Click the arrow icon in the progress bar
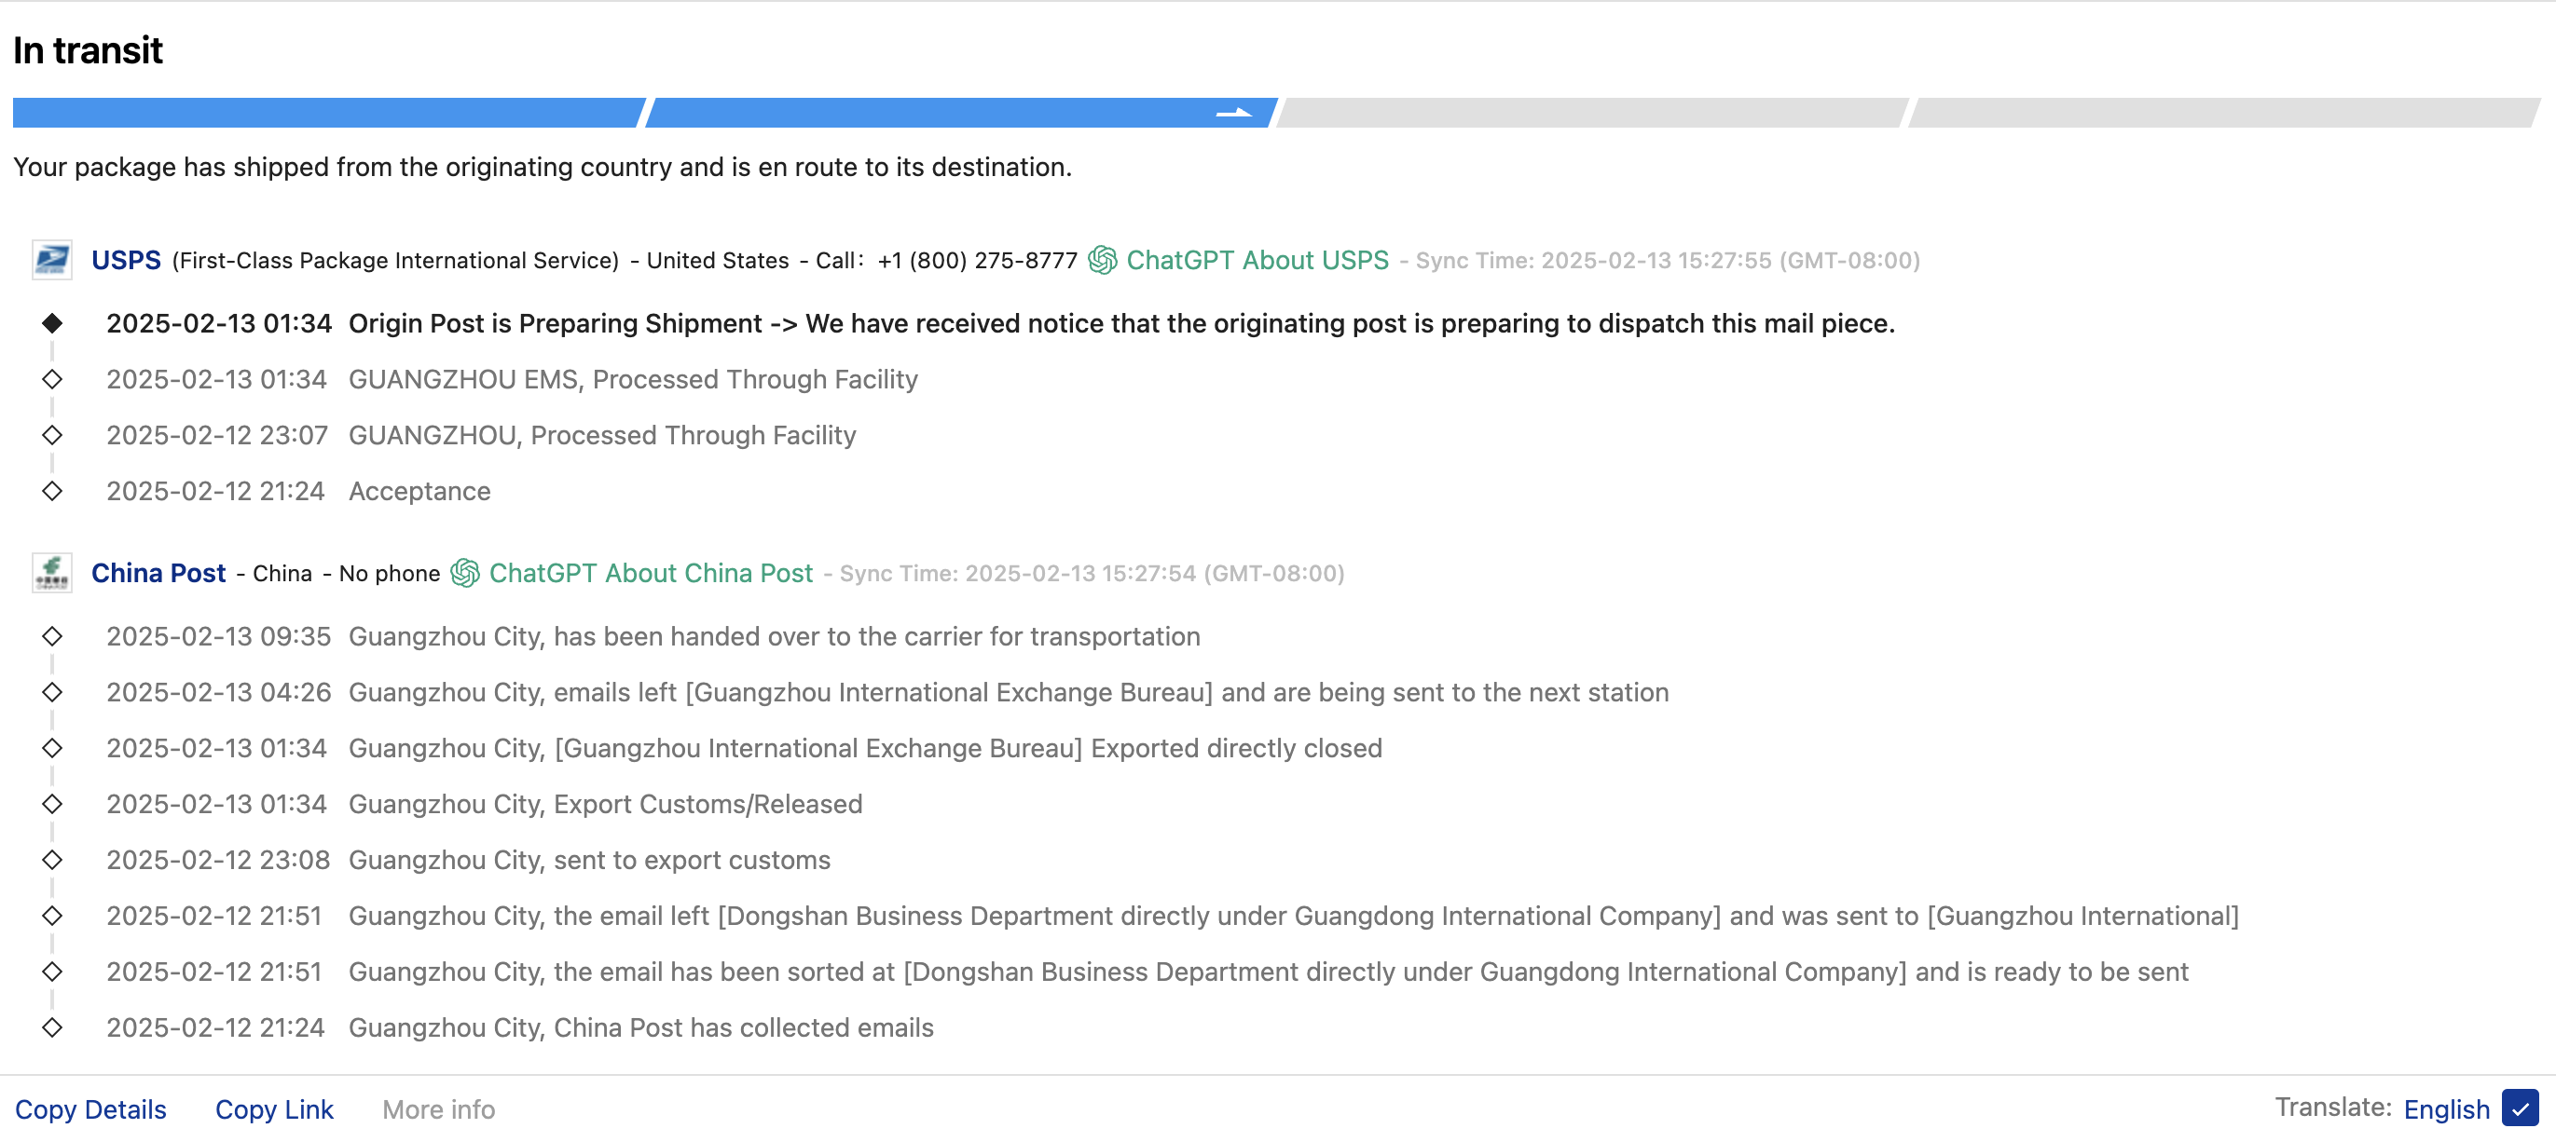This screenshot has width=2556, height=1142. [x=1234, y=113]
